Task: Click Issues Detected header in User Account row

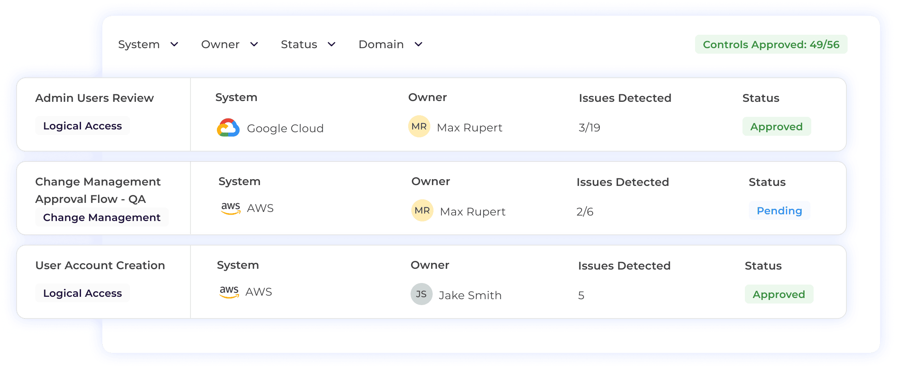Action: coord(624,266)
